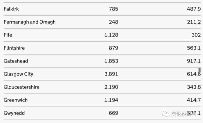This screenshot has width=203, height=123.
Task: Click the WeChat logo watermark icon
Action: 166,114
